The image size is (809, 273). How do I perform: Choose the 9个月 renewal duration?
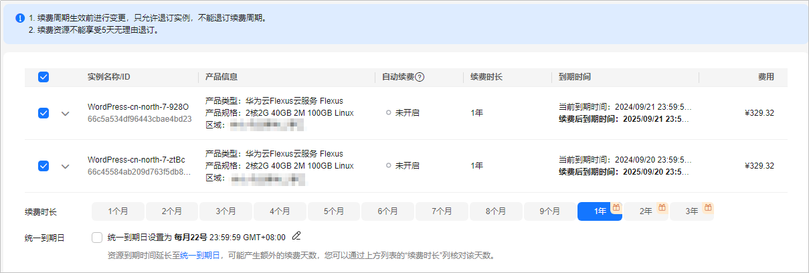click(x=550, y=211)
